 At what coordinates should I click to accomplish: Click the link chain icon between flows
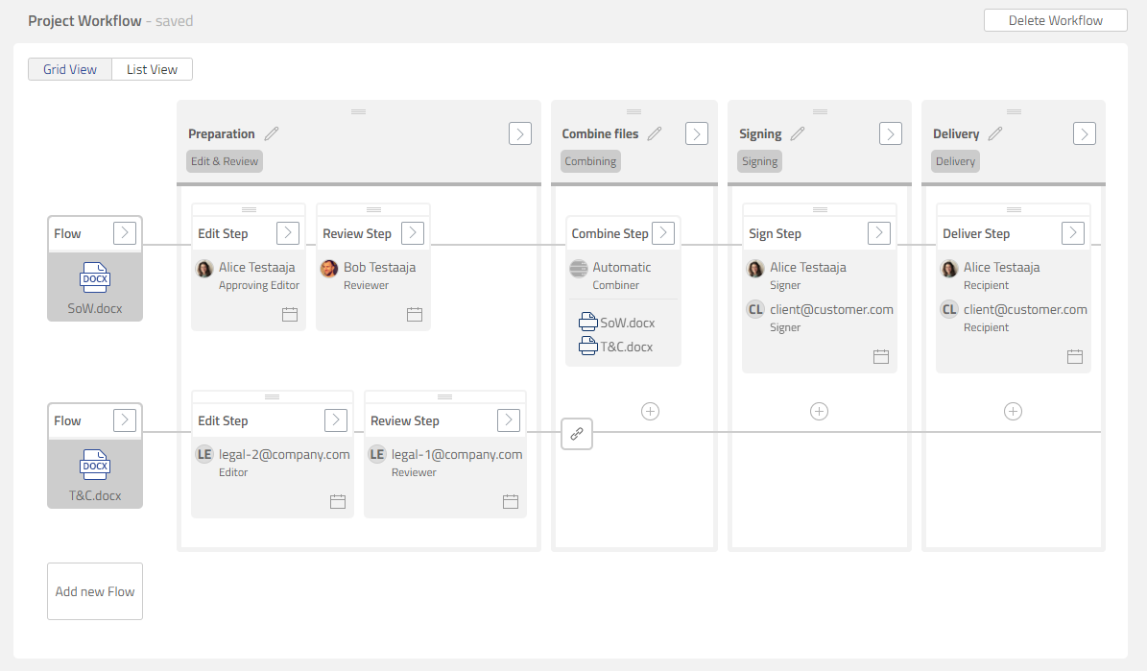point(577,434)
